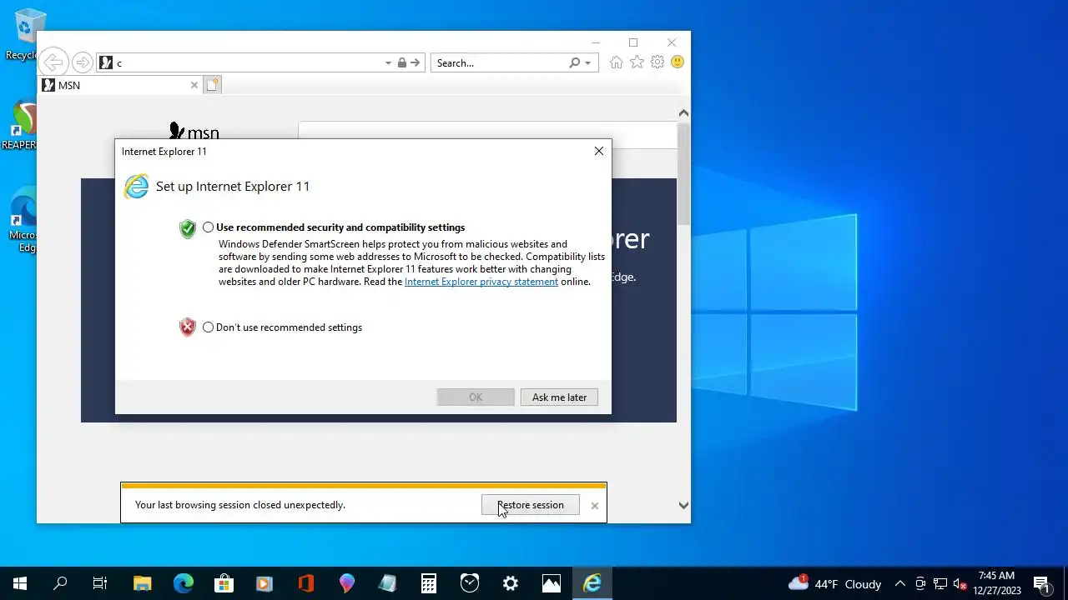Open the Photos app on the taskbar
Viewport: 1068px width, 600px height.
point(551,583)
